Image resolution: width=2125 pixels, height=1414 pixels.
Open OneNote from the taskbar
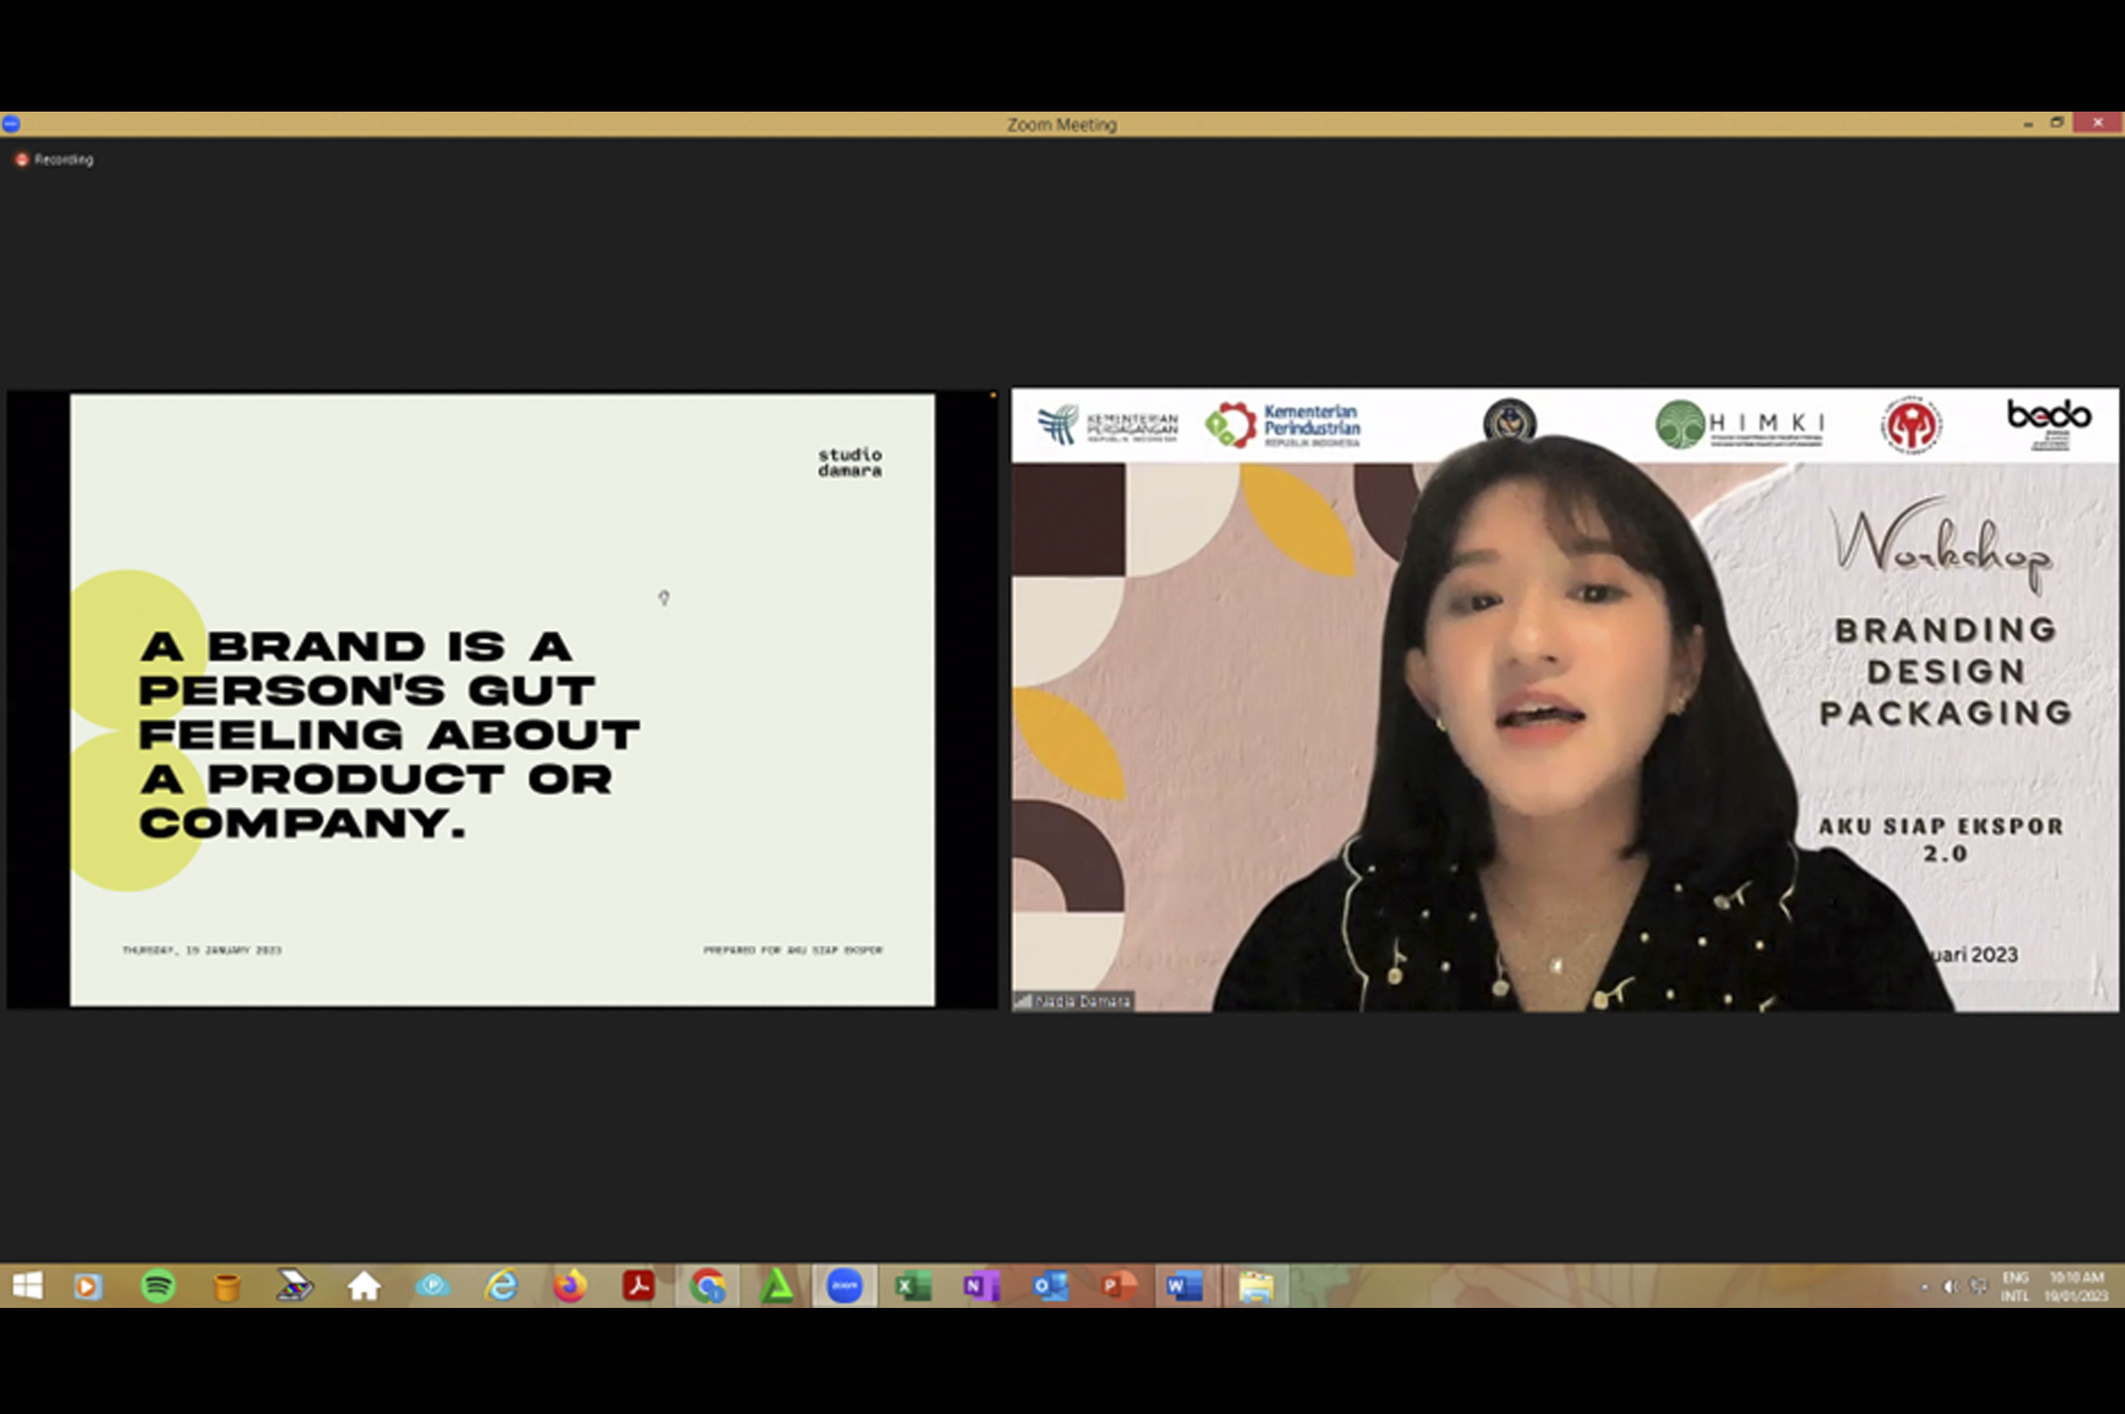click(x=981, y=1285)
